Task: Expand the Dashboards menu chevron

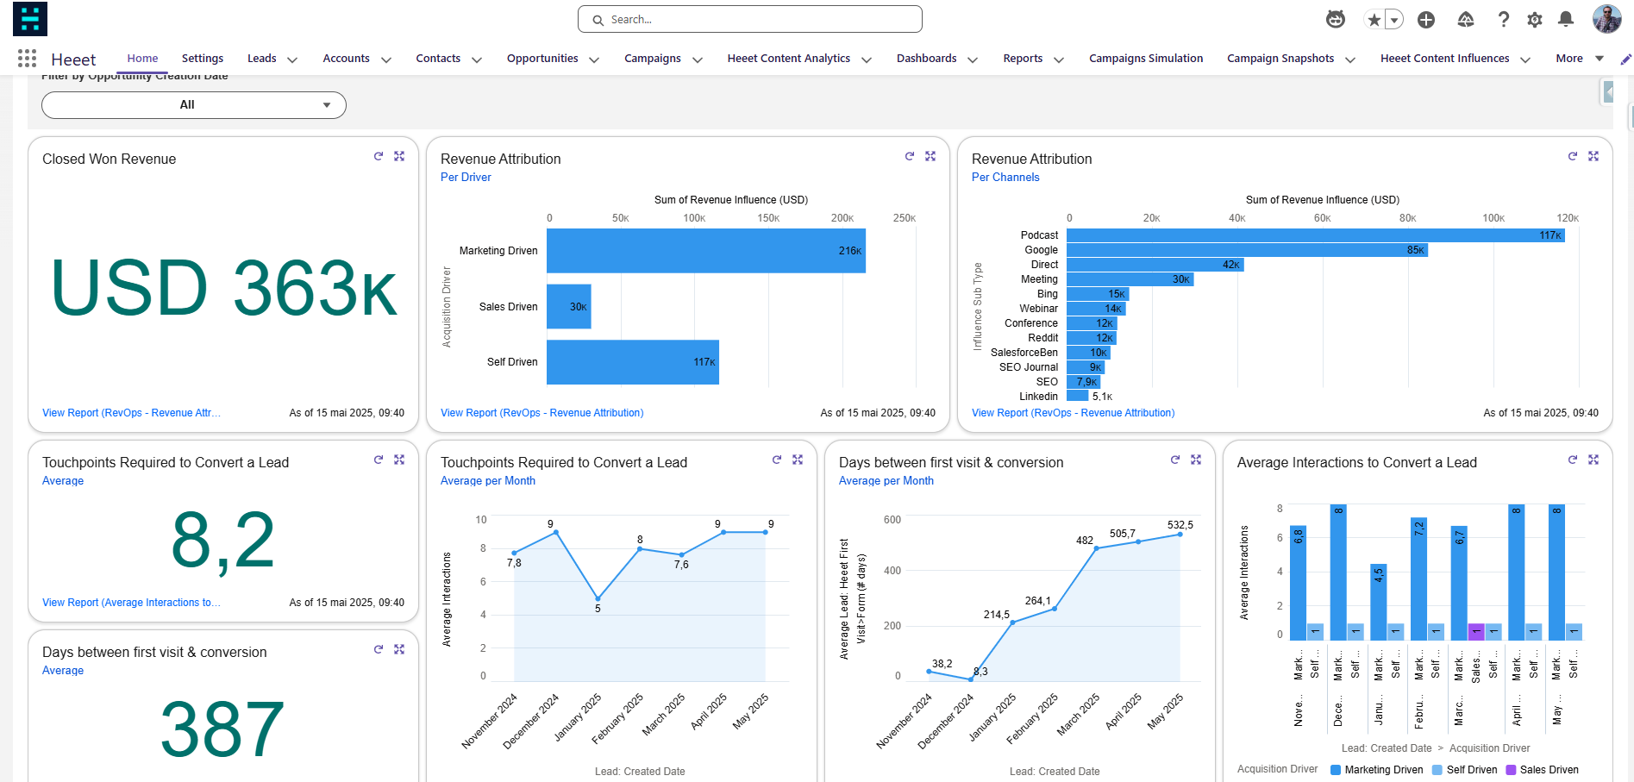Action: (973, 60)
